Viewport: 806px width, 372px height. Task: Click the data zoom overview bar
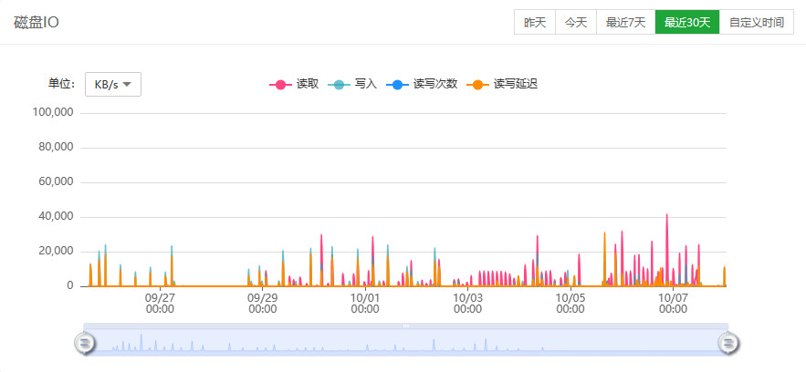406,342
